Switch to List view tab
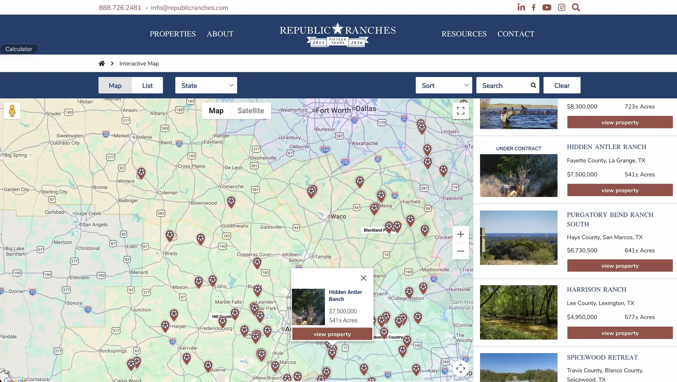Viewport: 677px width, 382px height. tap(147, 85)
